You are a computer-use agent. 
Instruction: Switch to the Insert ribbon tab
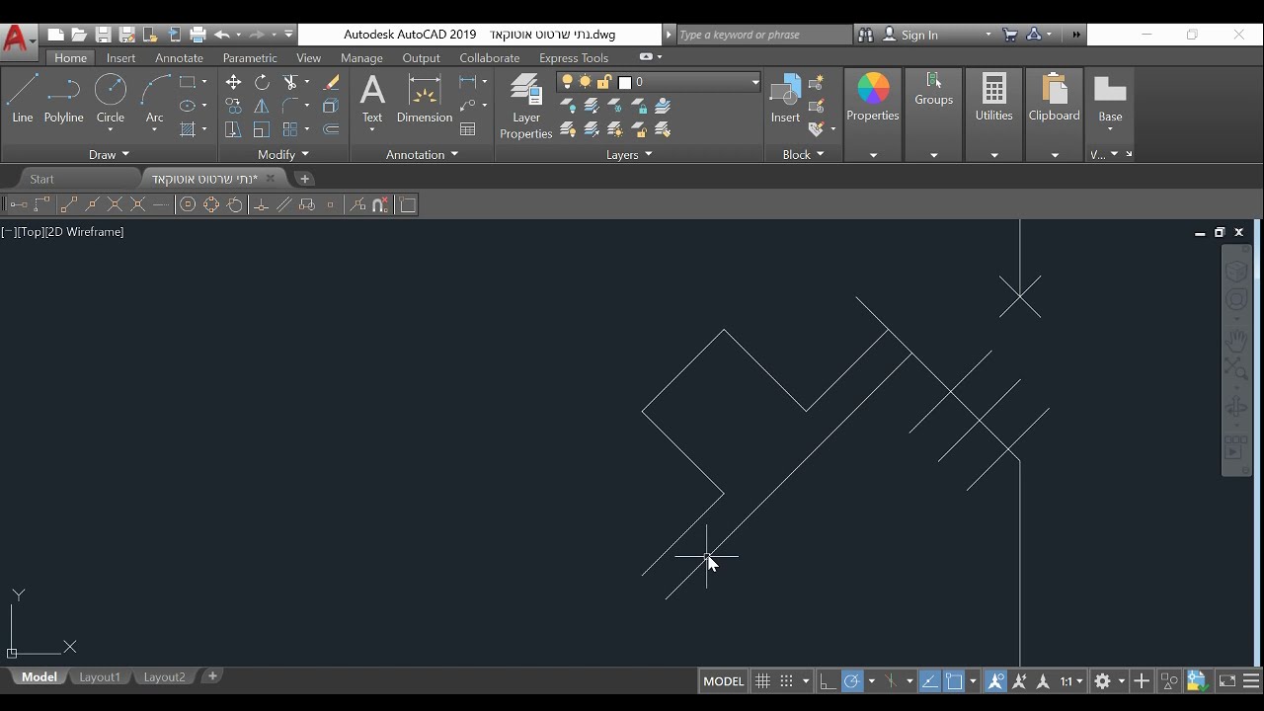coord(120,57)
